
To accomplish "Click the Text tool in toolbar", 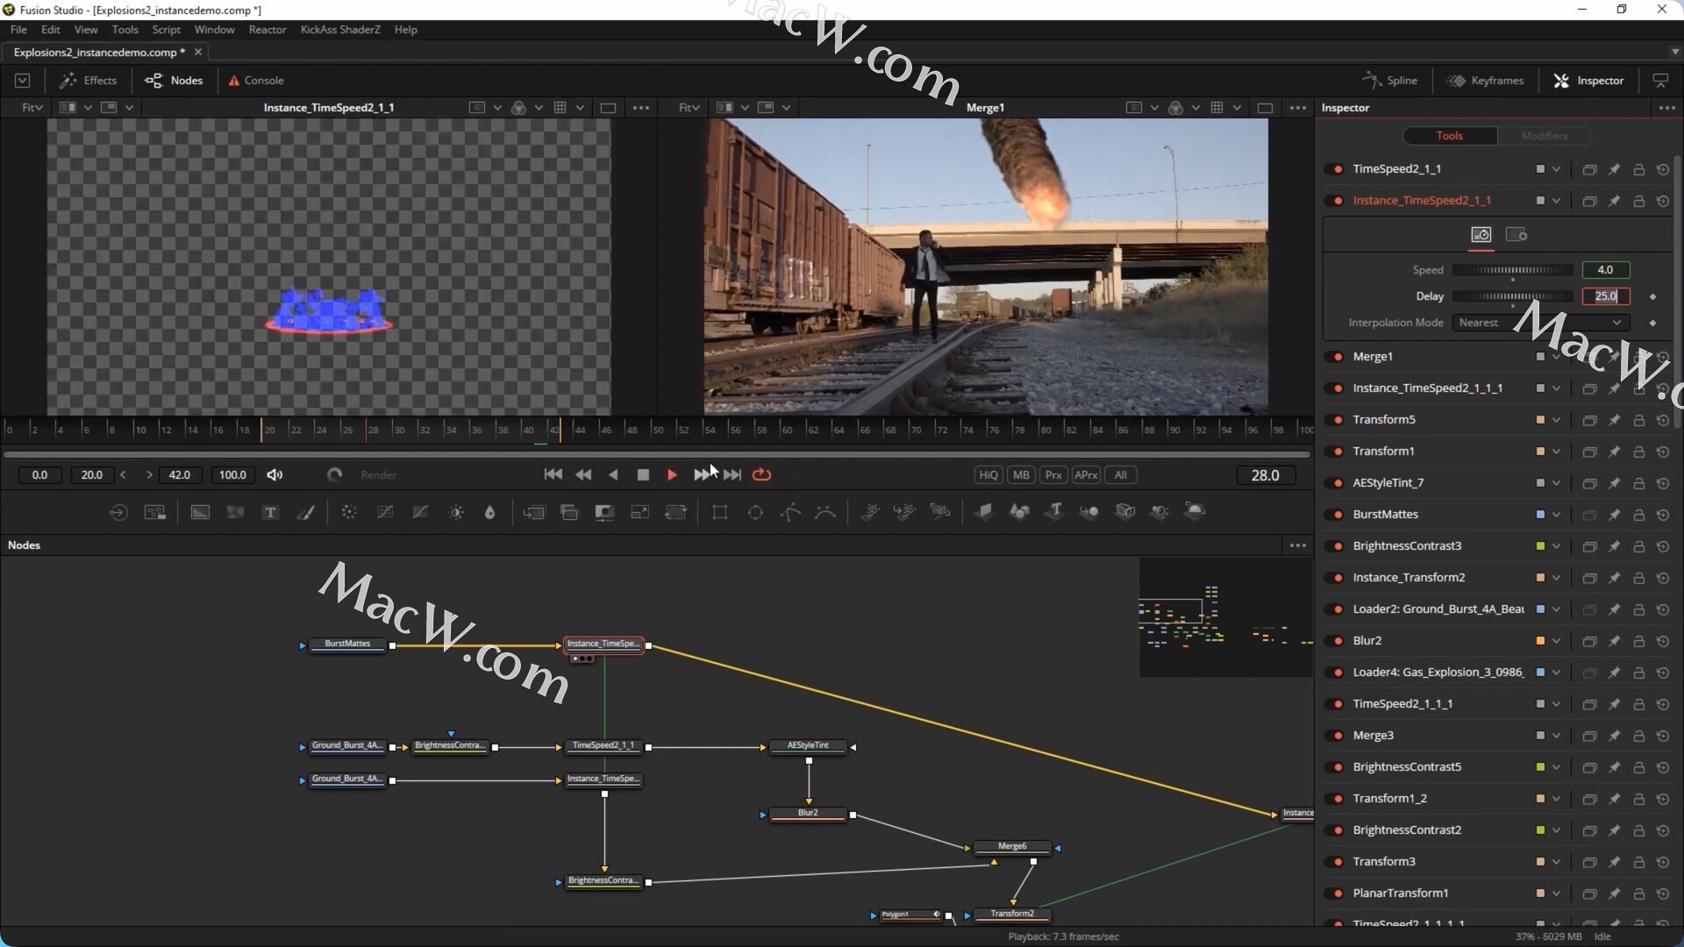I will click(x=270, y=513).
